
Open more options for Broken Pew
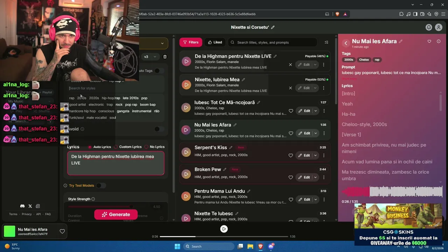pyautogui.click(x=324, y=177)
